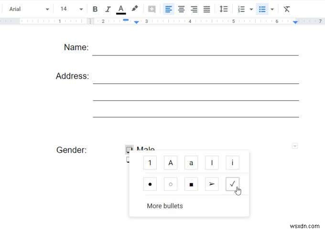
Task: Open the text color picker
Action: pos(121,10)
